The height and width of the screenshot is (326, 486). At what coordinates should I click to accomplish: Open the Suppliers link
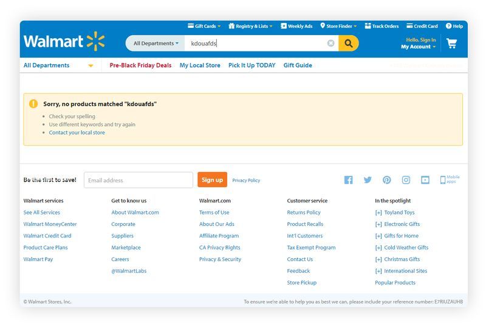click(123, 236)
